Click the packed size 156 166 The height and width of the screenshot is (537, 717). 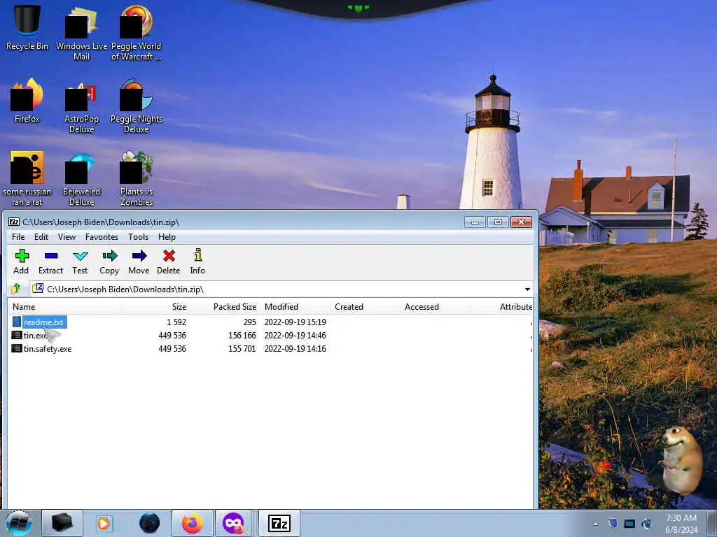pos(242,335)
